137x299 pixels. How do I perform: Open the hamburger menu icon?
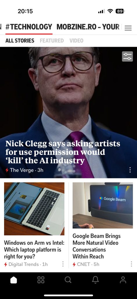coord(128,28)
